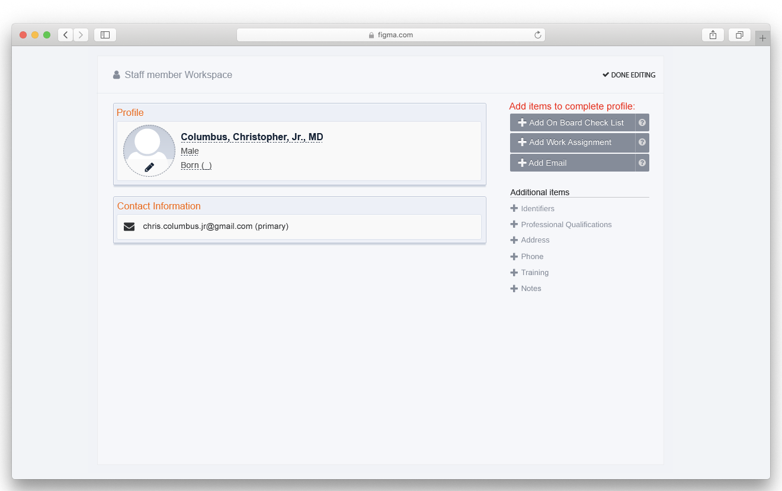Click the envelope icon in Contact Information
This screenshot has width=782, height=491.
click(129, 227)
